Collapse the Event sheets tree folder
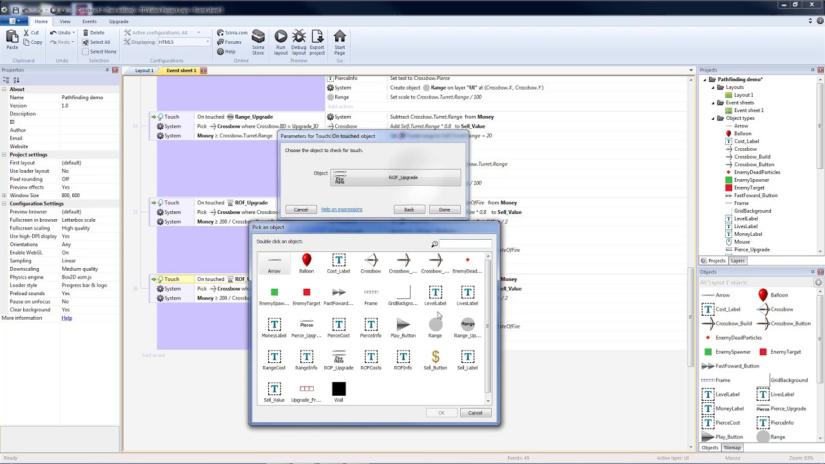 pos(713,102)
